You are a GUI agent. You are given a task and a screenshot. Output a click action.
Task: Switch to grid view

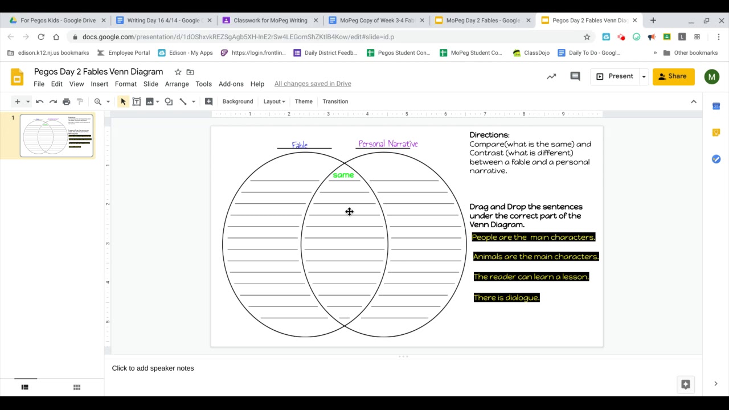coord(77,387)
